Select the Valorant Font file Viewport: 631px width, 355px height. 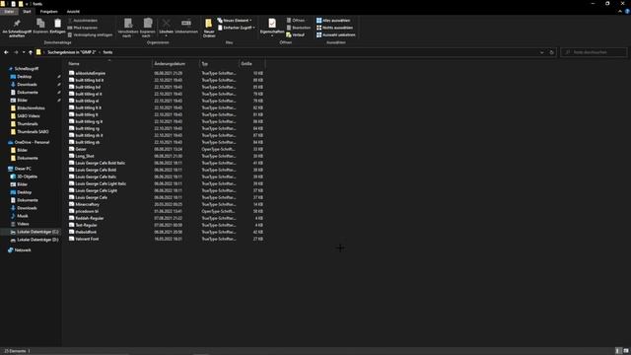tap(84, 239)
